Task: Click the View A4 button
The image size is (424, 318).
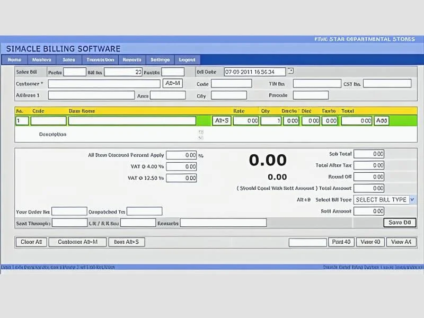Action: pyautogui.click(x=401, y=242)
